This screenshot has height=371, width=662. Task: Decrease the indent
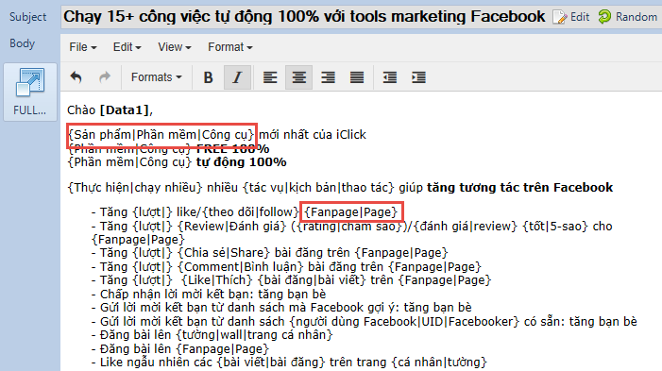point(390,77)
